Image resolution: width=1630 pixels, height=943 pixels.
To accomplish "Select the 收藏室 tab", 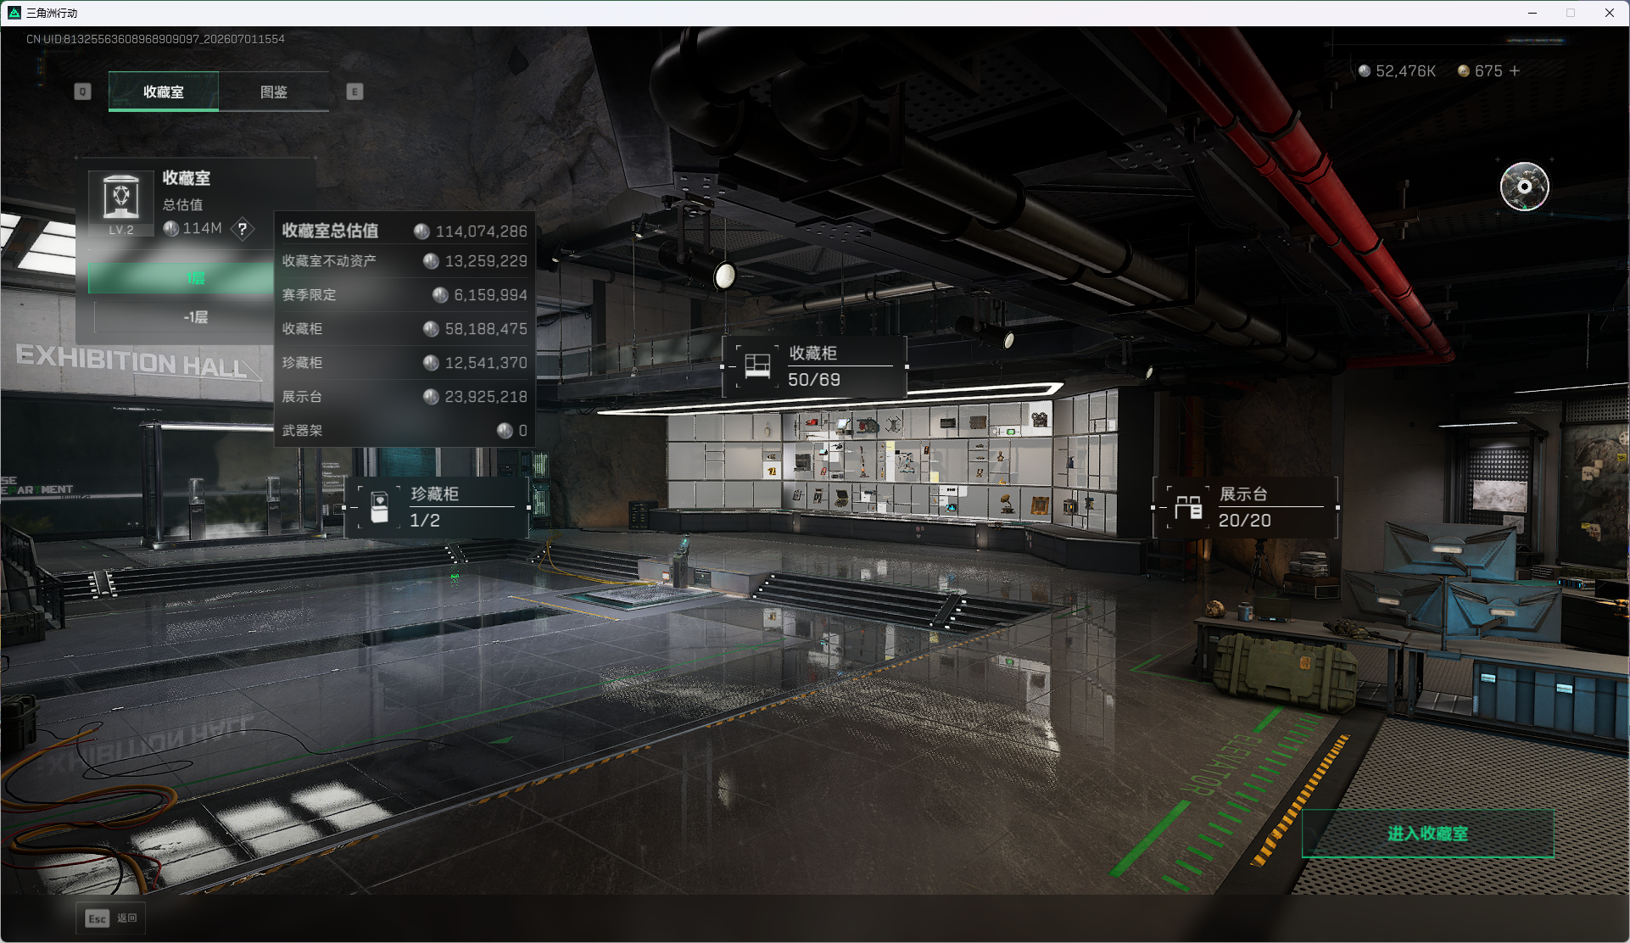I will (164, 92).
